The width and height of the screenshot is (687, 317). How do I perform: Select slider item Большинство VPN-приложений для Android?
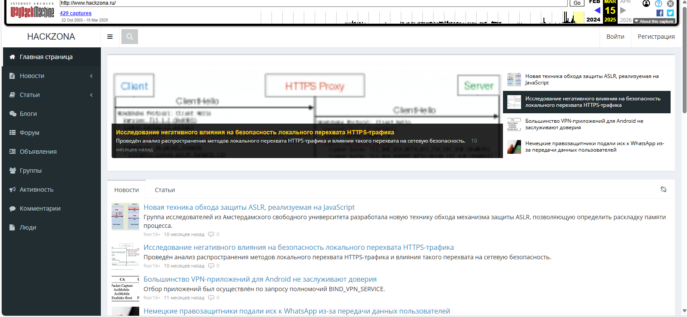(x=587, y=124)
